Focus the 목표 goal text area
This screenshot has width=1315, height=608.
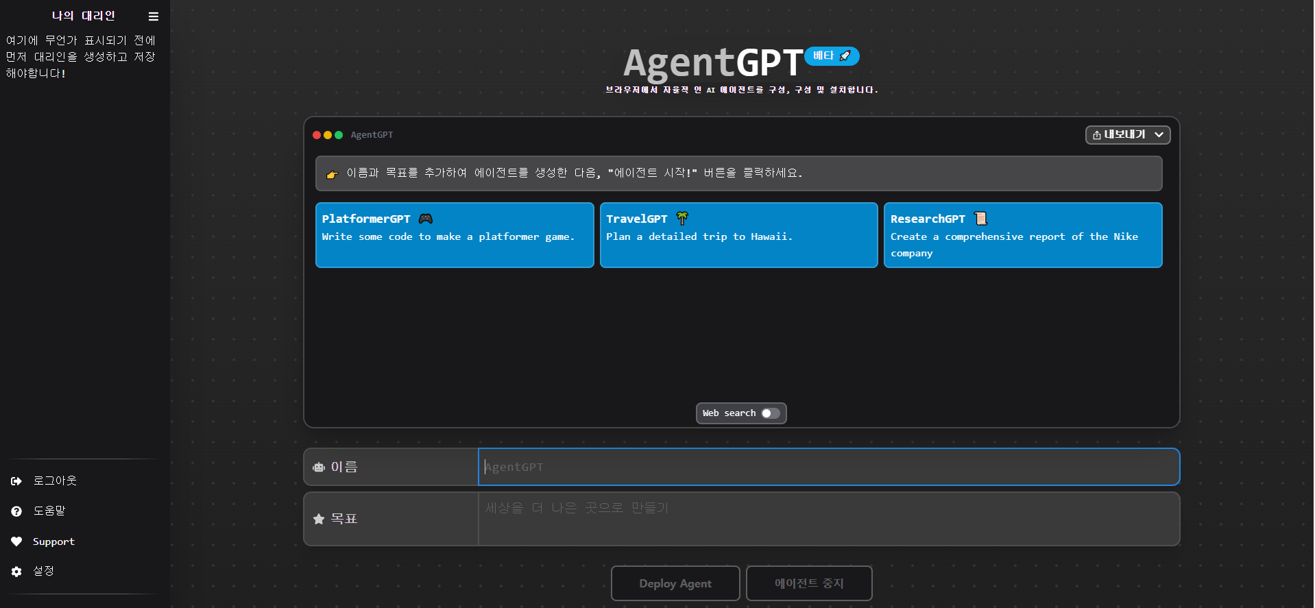(x=829, y=519)
